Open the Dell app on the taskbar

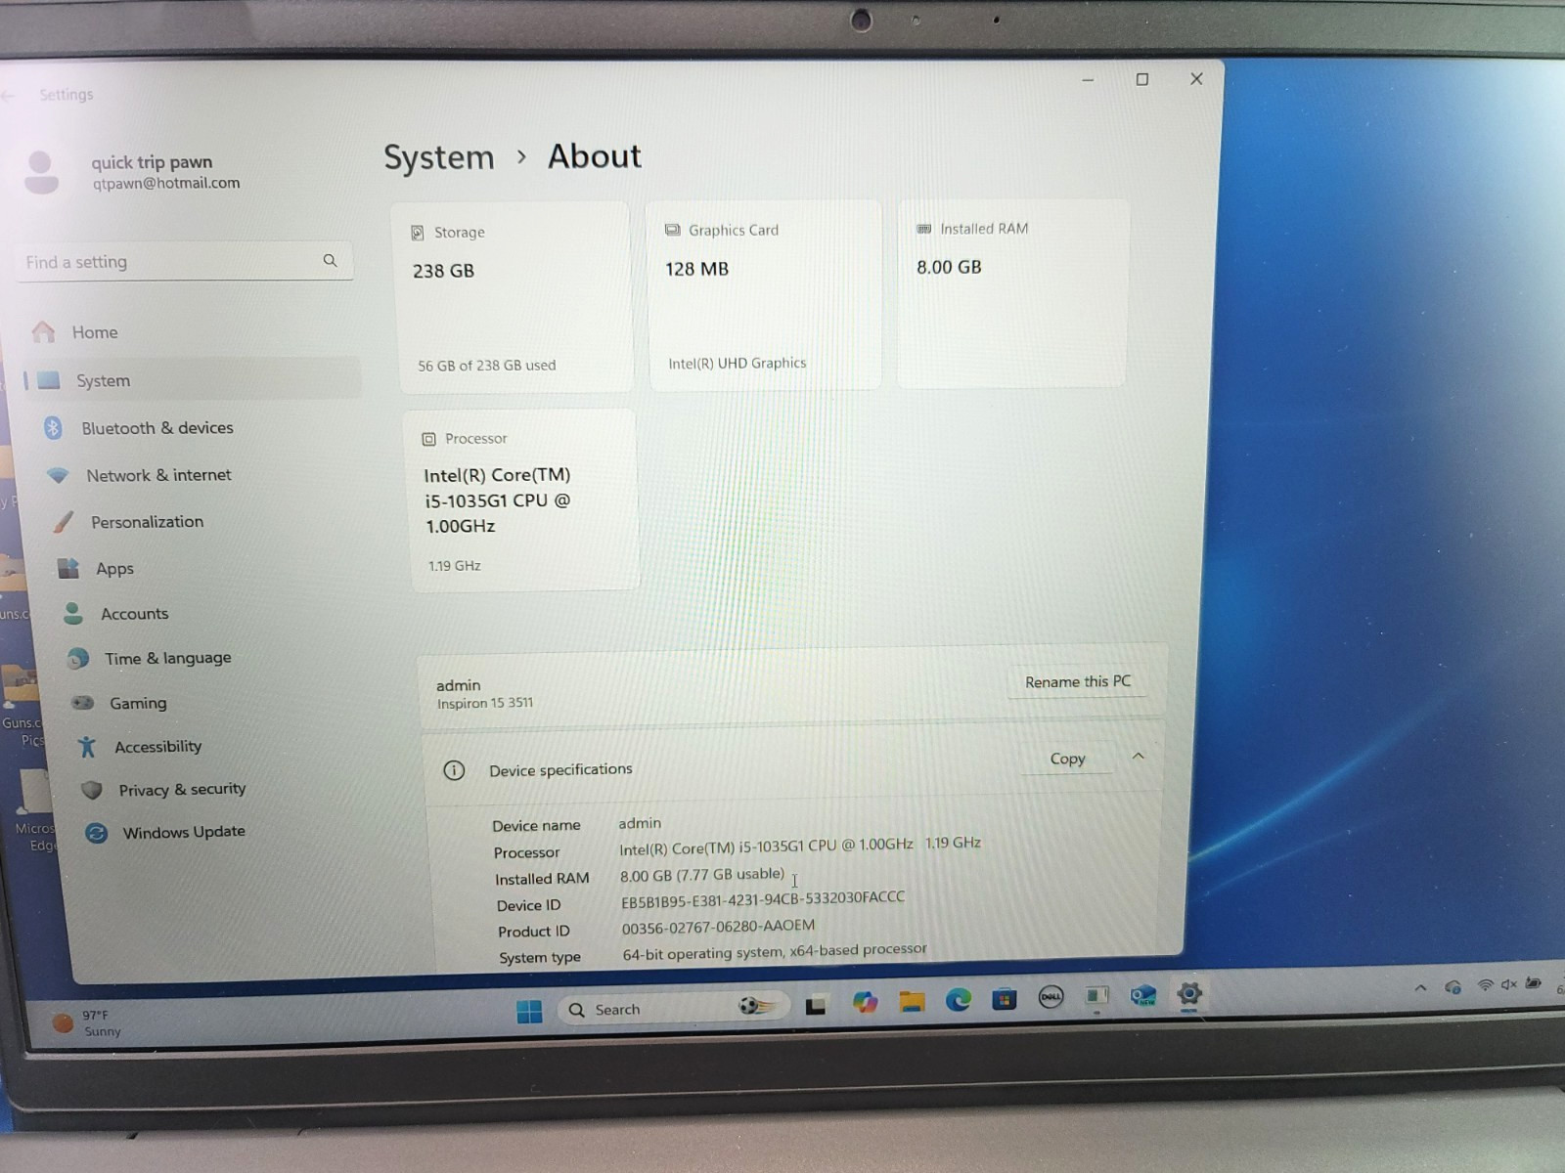coord(1051,998)
